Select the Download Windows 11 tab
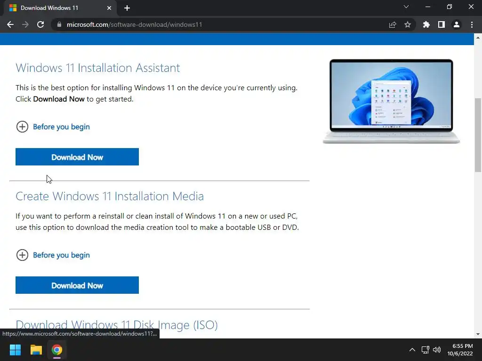The width and height of the screenshot is (482, 361). (60, 8)
